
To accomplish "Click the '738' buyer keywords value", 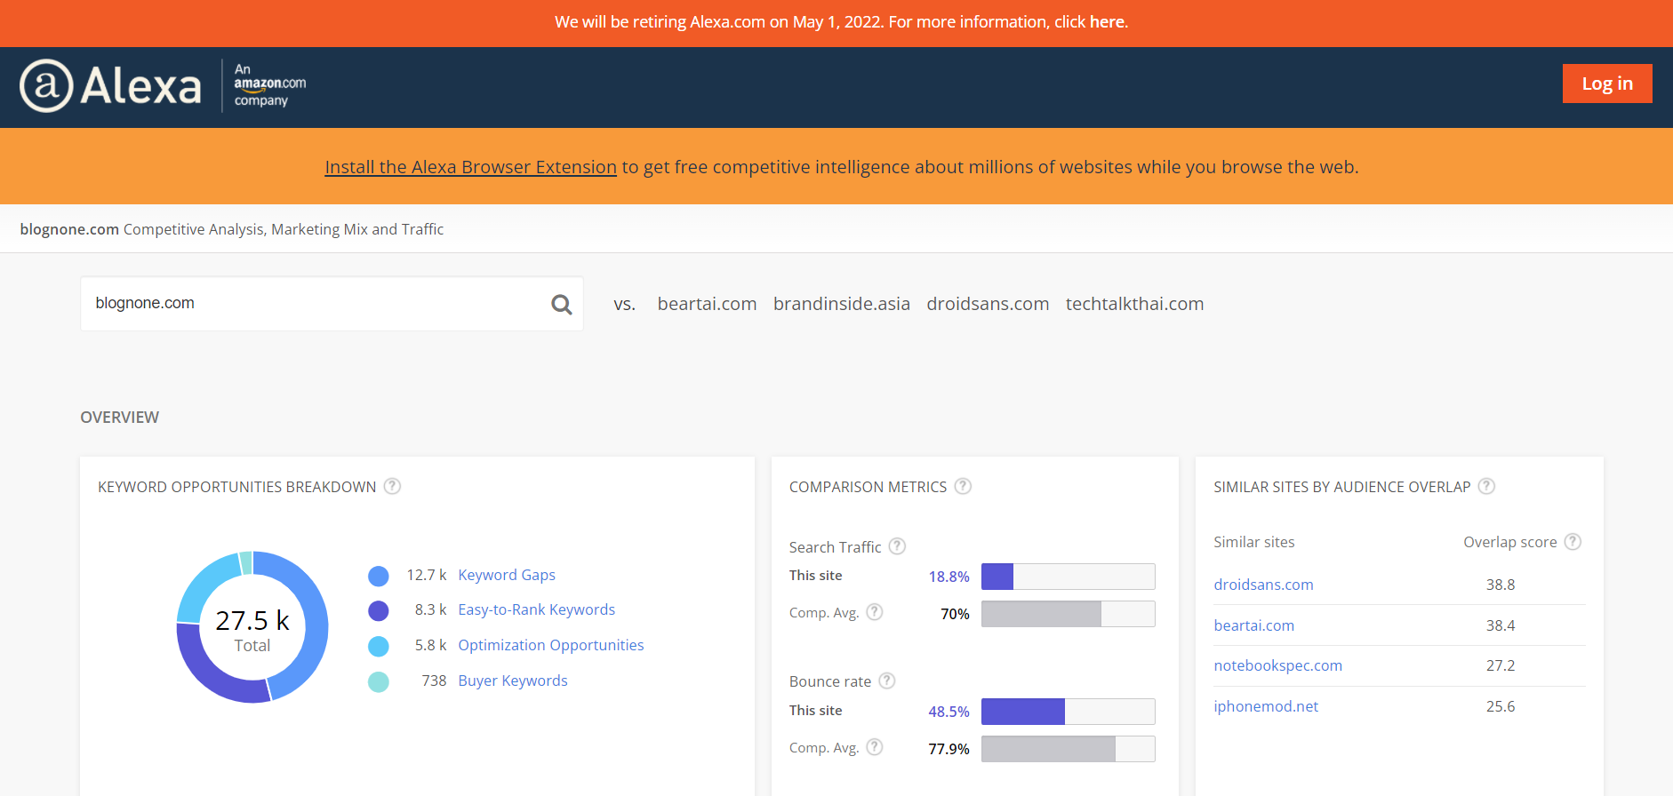I will pyautogui.click(x=434, y=681).
